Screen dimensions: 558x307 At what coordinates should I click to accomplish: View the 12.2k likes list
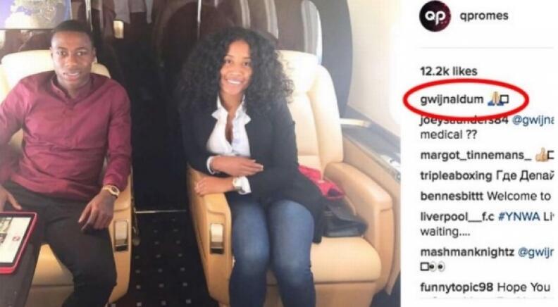click(x=448, y=71)
